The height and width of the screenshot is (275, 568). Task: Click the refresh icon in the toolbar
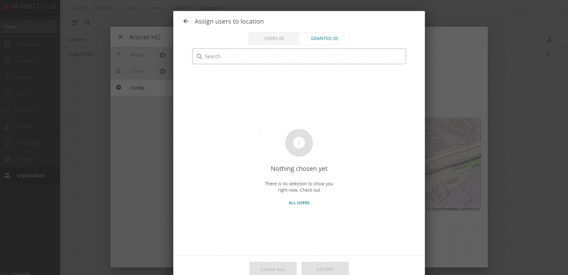[74, 23]
